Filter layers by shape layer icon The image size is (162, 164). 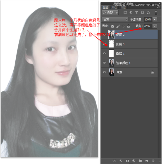click(x=142, y=13)
